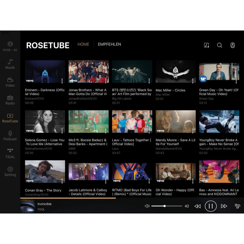Screen dimensions: 244x244
Task: Open the now-playing TOOL album art
Action: click(x=28, y=206)
